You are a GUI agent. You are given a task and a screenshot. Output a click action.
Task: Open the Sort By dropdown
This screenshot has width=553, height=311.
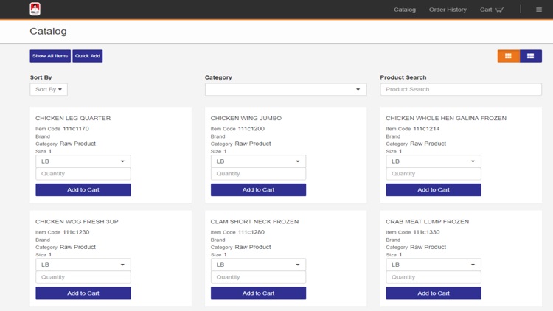click(49, 89)
